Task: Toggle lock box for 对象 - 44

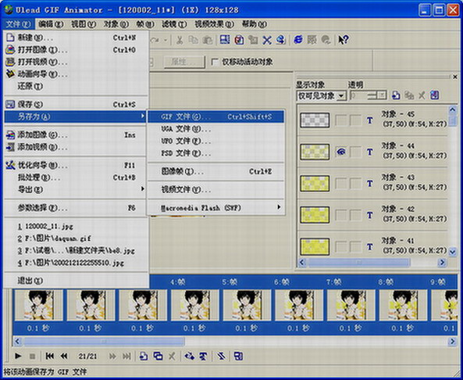Action: tap(355, 152)
